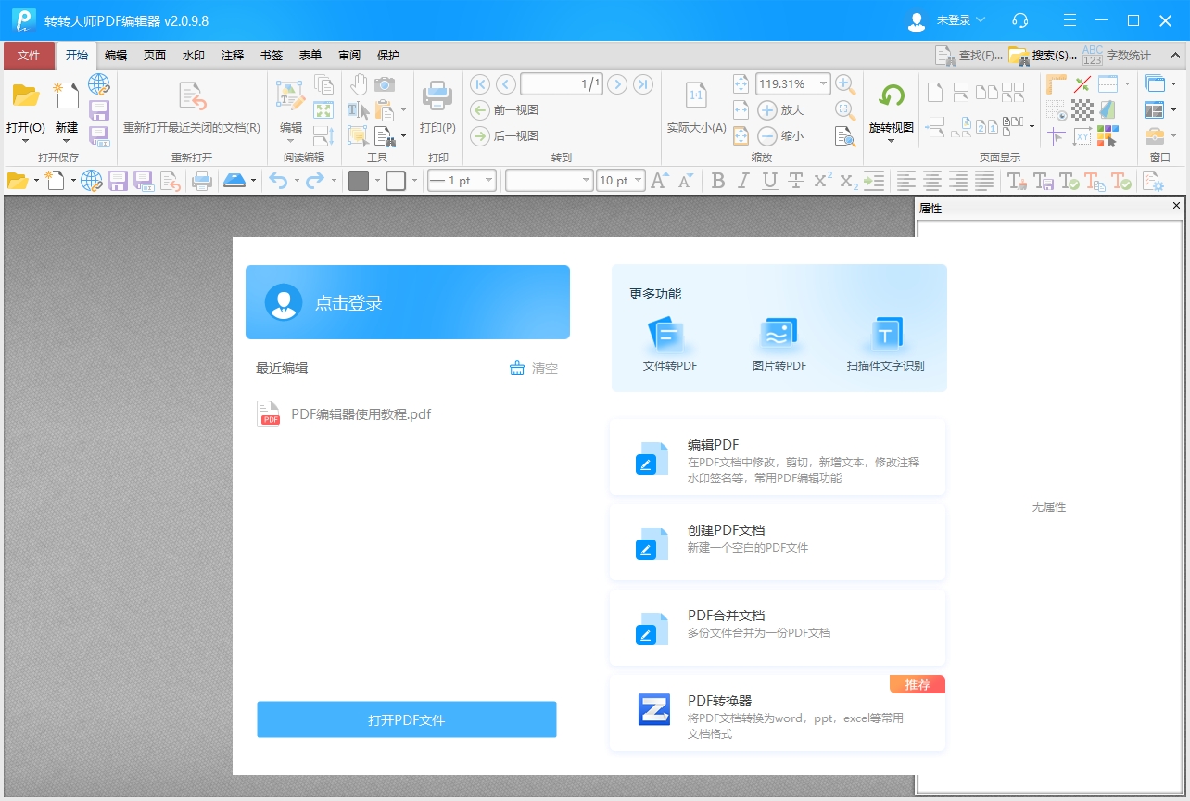Click the 前一视图 back arrow icon
The image size is (1190, 801).
[x=480, y=110]
